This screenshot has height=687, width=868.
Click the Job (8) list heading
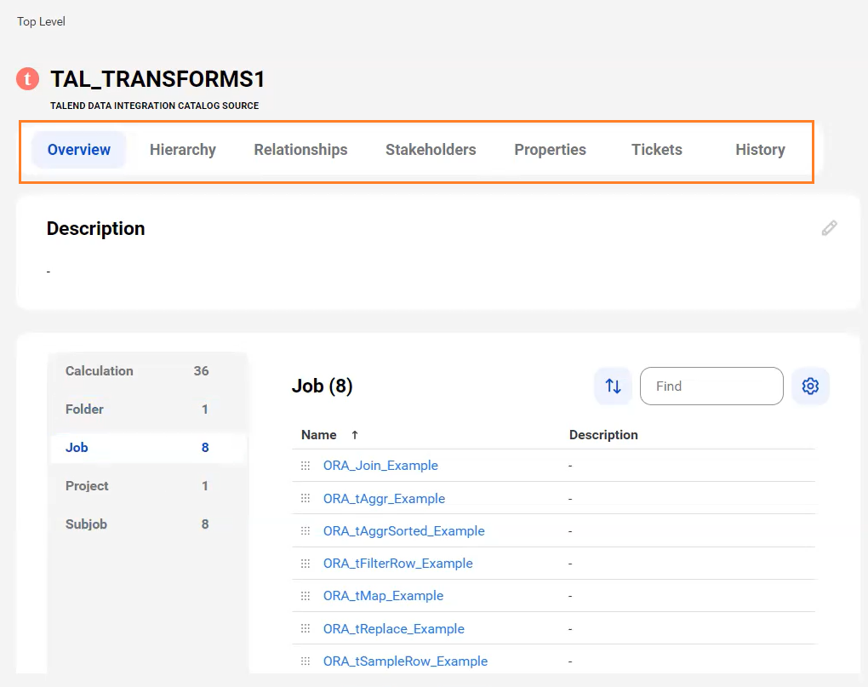click(x=323, y=386)
